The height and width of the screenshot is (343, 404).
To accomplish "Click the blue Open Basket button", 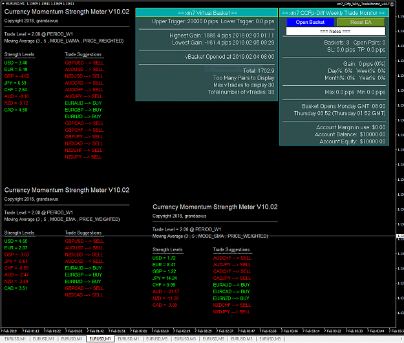I will [310, 22].
